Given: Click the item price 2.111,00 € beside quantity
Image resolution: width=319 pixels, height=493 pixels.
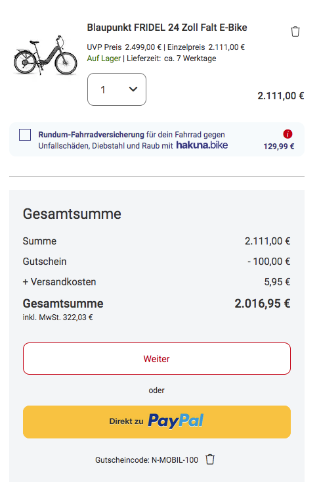Looking at the screenshot, I should point(281,95).
